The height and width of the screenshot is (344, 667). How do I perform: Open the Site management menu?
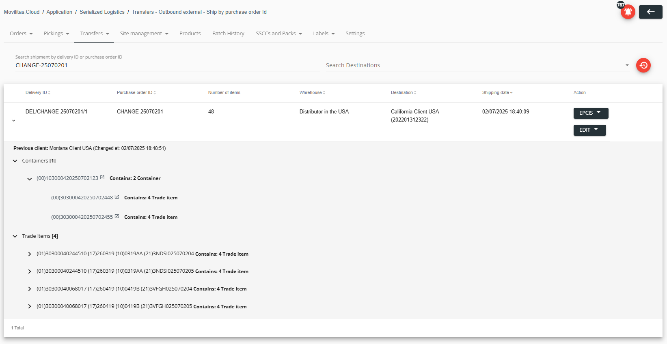click(x=144, y=34)
